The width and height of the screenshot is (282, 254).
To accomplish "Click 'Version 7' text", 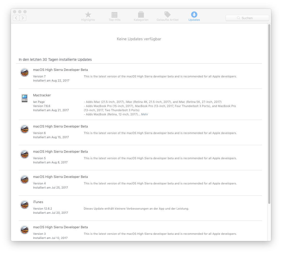I will click(x=39, y=76).
